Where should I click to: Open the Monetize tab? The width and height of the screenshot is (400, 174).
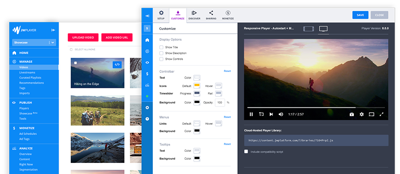click(x=228, y=15)
